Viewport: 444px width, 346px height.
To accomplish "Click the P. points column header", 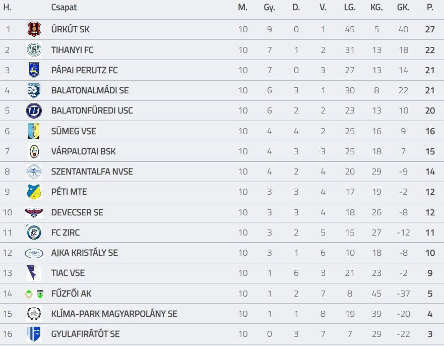I will click(430, 8).
